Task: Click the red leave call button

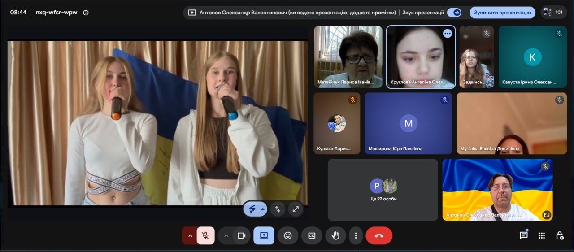Action: [379, 235]
